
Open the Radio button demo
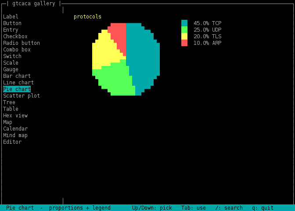tap(22, 43)
